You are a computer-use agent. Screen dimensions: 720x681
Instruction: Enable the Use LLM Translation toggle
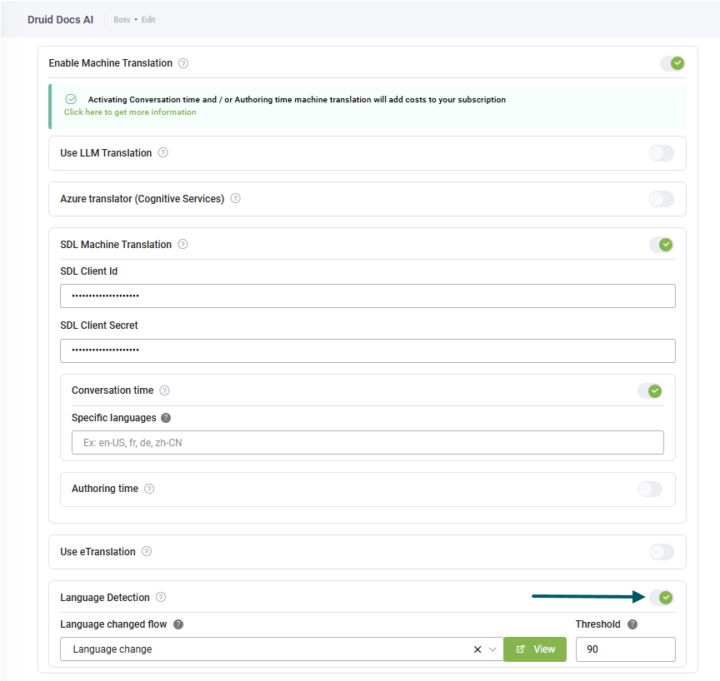661,153
